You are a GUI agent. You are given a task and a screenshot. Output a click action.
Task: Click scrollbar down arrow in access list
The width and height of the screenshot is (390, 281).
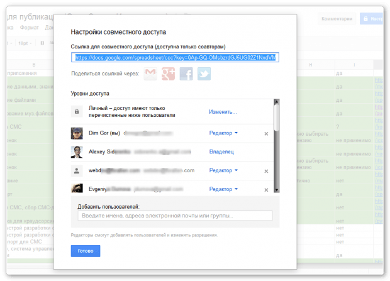coord(277,190)
